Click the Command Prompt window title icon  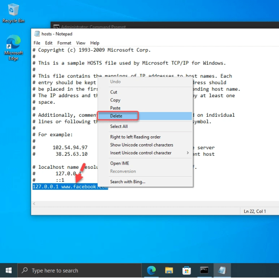tap(56, 27)
